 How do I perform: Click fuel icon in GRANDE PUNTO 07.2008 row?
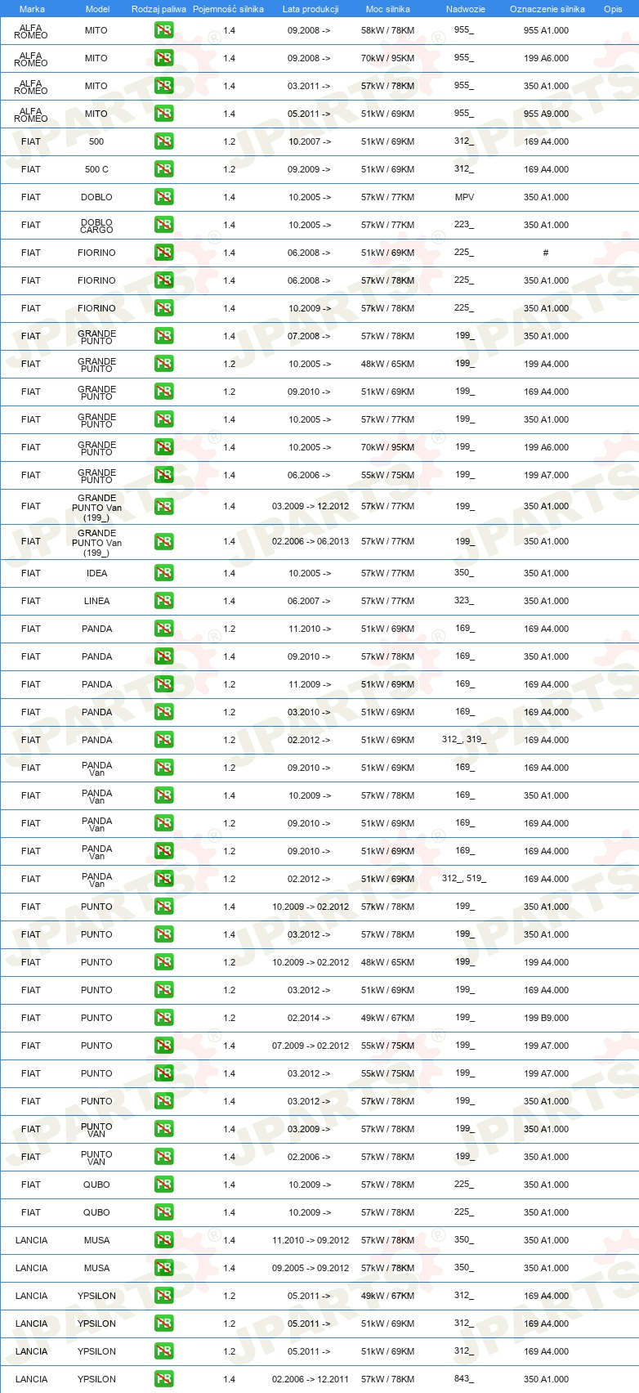pos(163,336)
